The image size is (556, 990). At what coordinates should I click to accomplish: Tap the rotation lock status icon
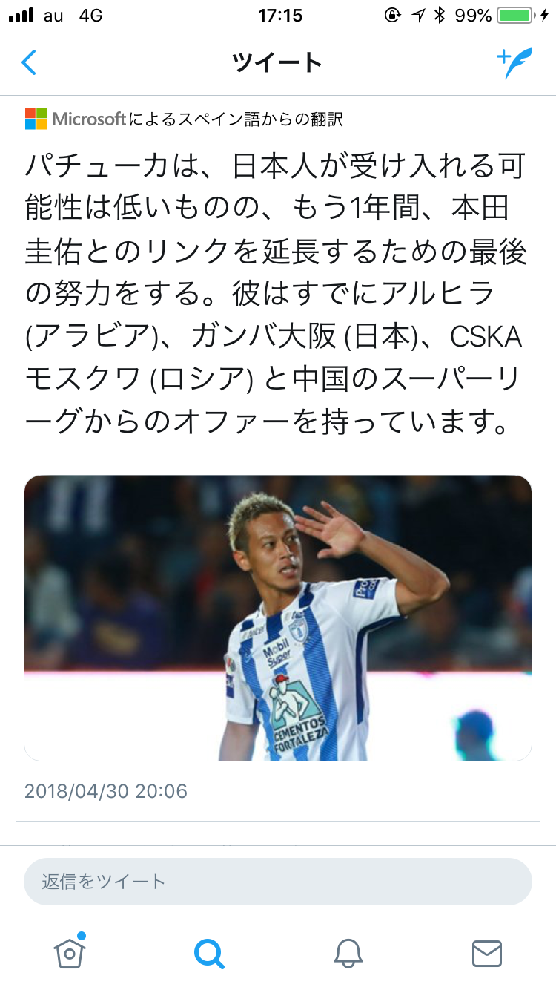point(393,15)
